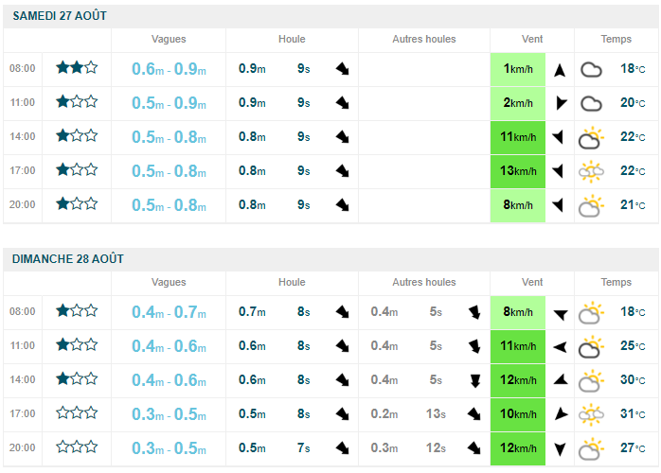The height and width of the screenshot is (473, 661).
Task: Click the green 13km/h wind cell on Saturday
Action: 518,171
